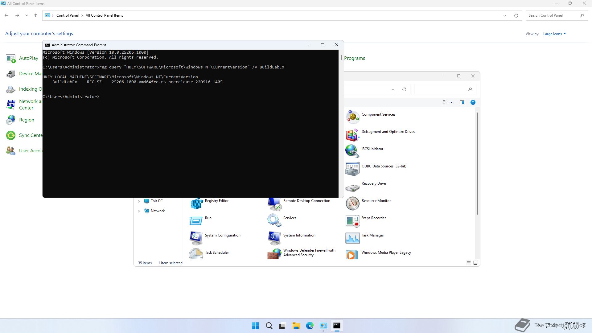
Task: Open the View by Large icons dropdown
Action: click(554, 34)
